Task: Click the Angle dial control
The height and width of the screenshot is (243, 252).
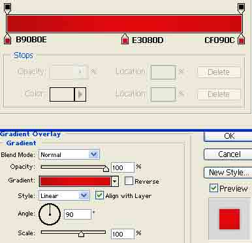Action: coord(50,214)
